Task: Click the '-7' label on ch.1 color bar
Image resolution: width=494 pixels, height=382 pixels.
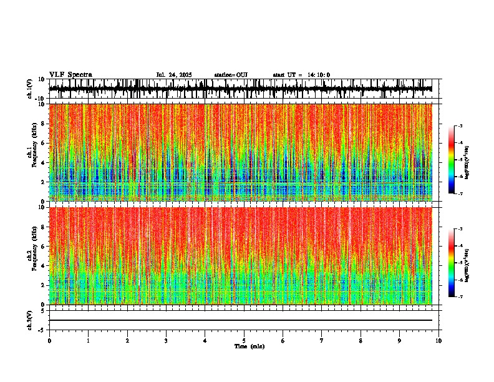Action: 460,193
